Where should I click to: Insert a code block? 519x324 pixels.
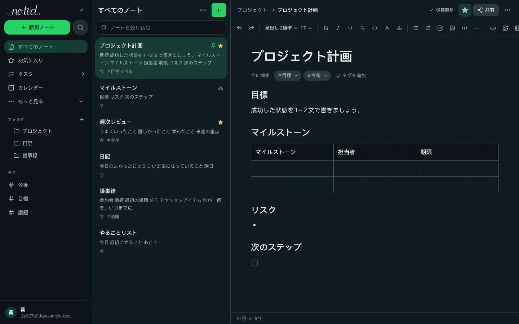[465, 28]
